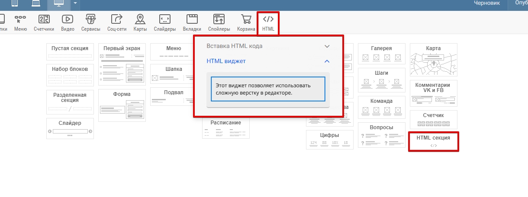Select the HTML widget description box
528x197 pixels.
click(268, 89)
